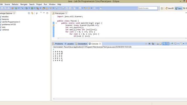Toggle Show Console When Standard Error Changes
The image size is (187, 105).
(x=167, y=44)
